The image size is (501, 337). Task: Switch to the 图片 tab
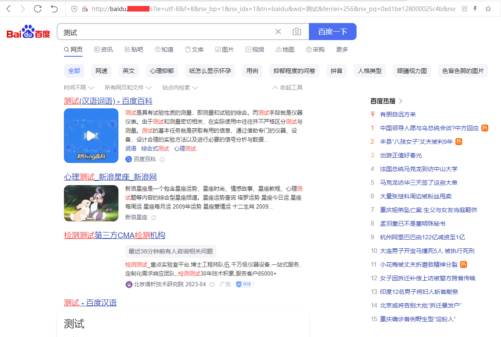[225, 49]
